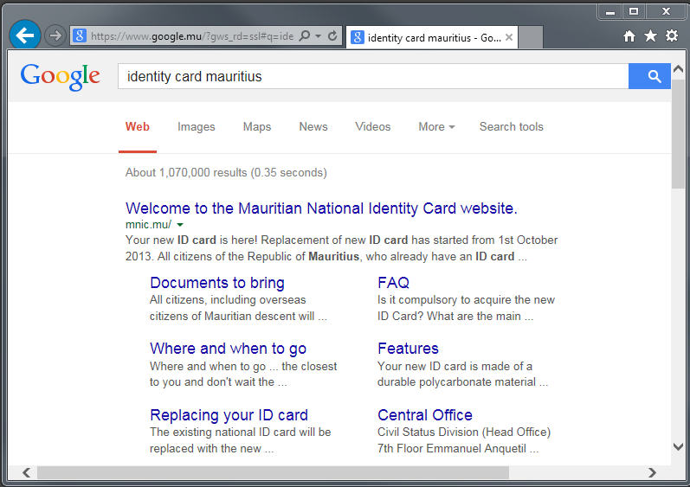The image size is (690, 487).
Task: Open the Features sitelink
Action: (408, 349)
